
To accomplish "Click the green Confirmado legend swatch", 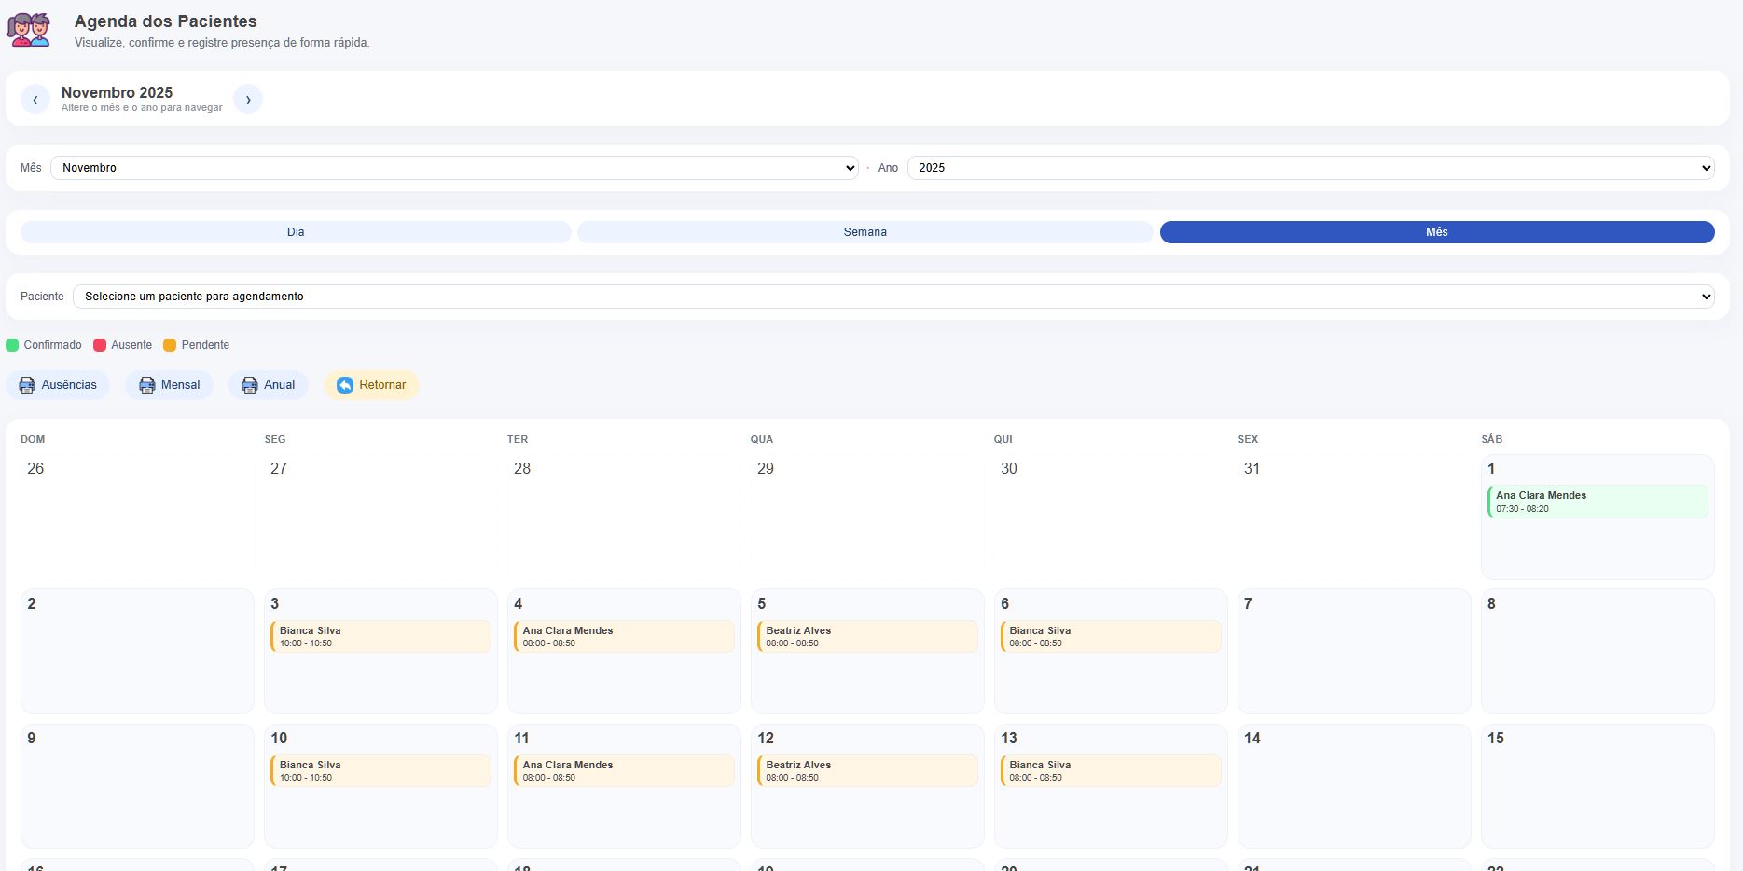I will tap(12, 345).
